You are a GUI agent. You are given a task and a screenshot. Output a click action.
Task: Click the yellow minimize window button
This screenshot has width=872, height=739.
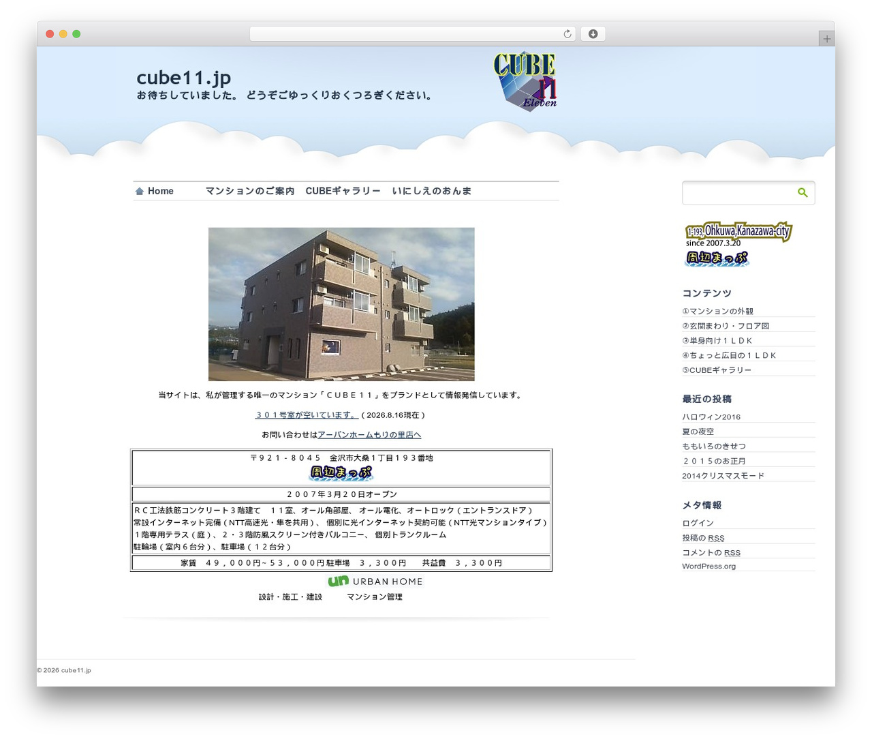63,34
